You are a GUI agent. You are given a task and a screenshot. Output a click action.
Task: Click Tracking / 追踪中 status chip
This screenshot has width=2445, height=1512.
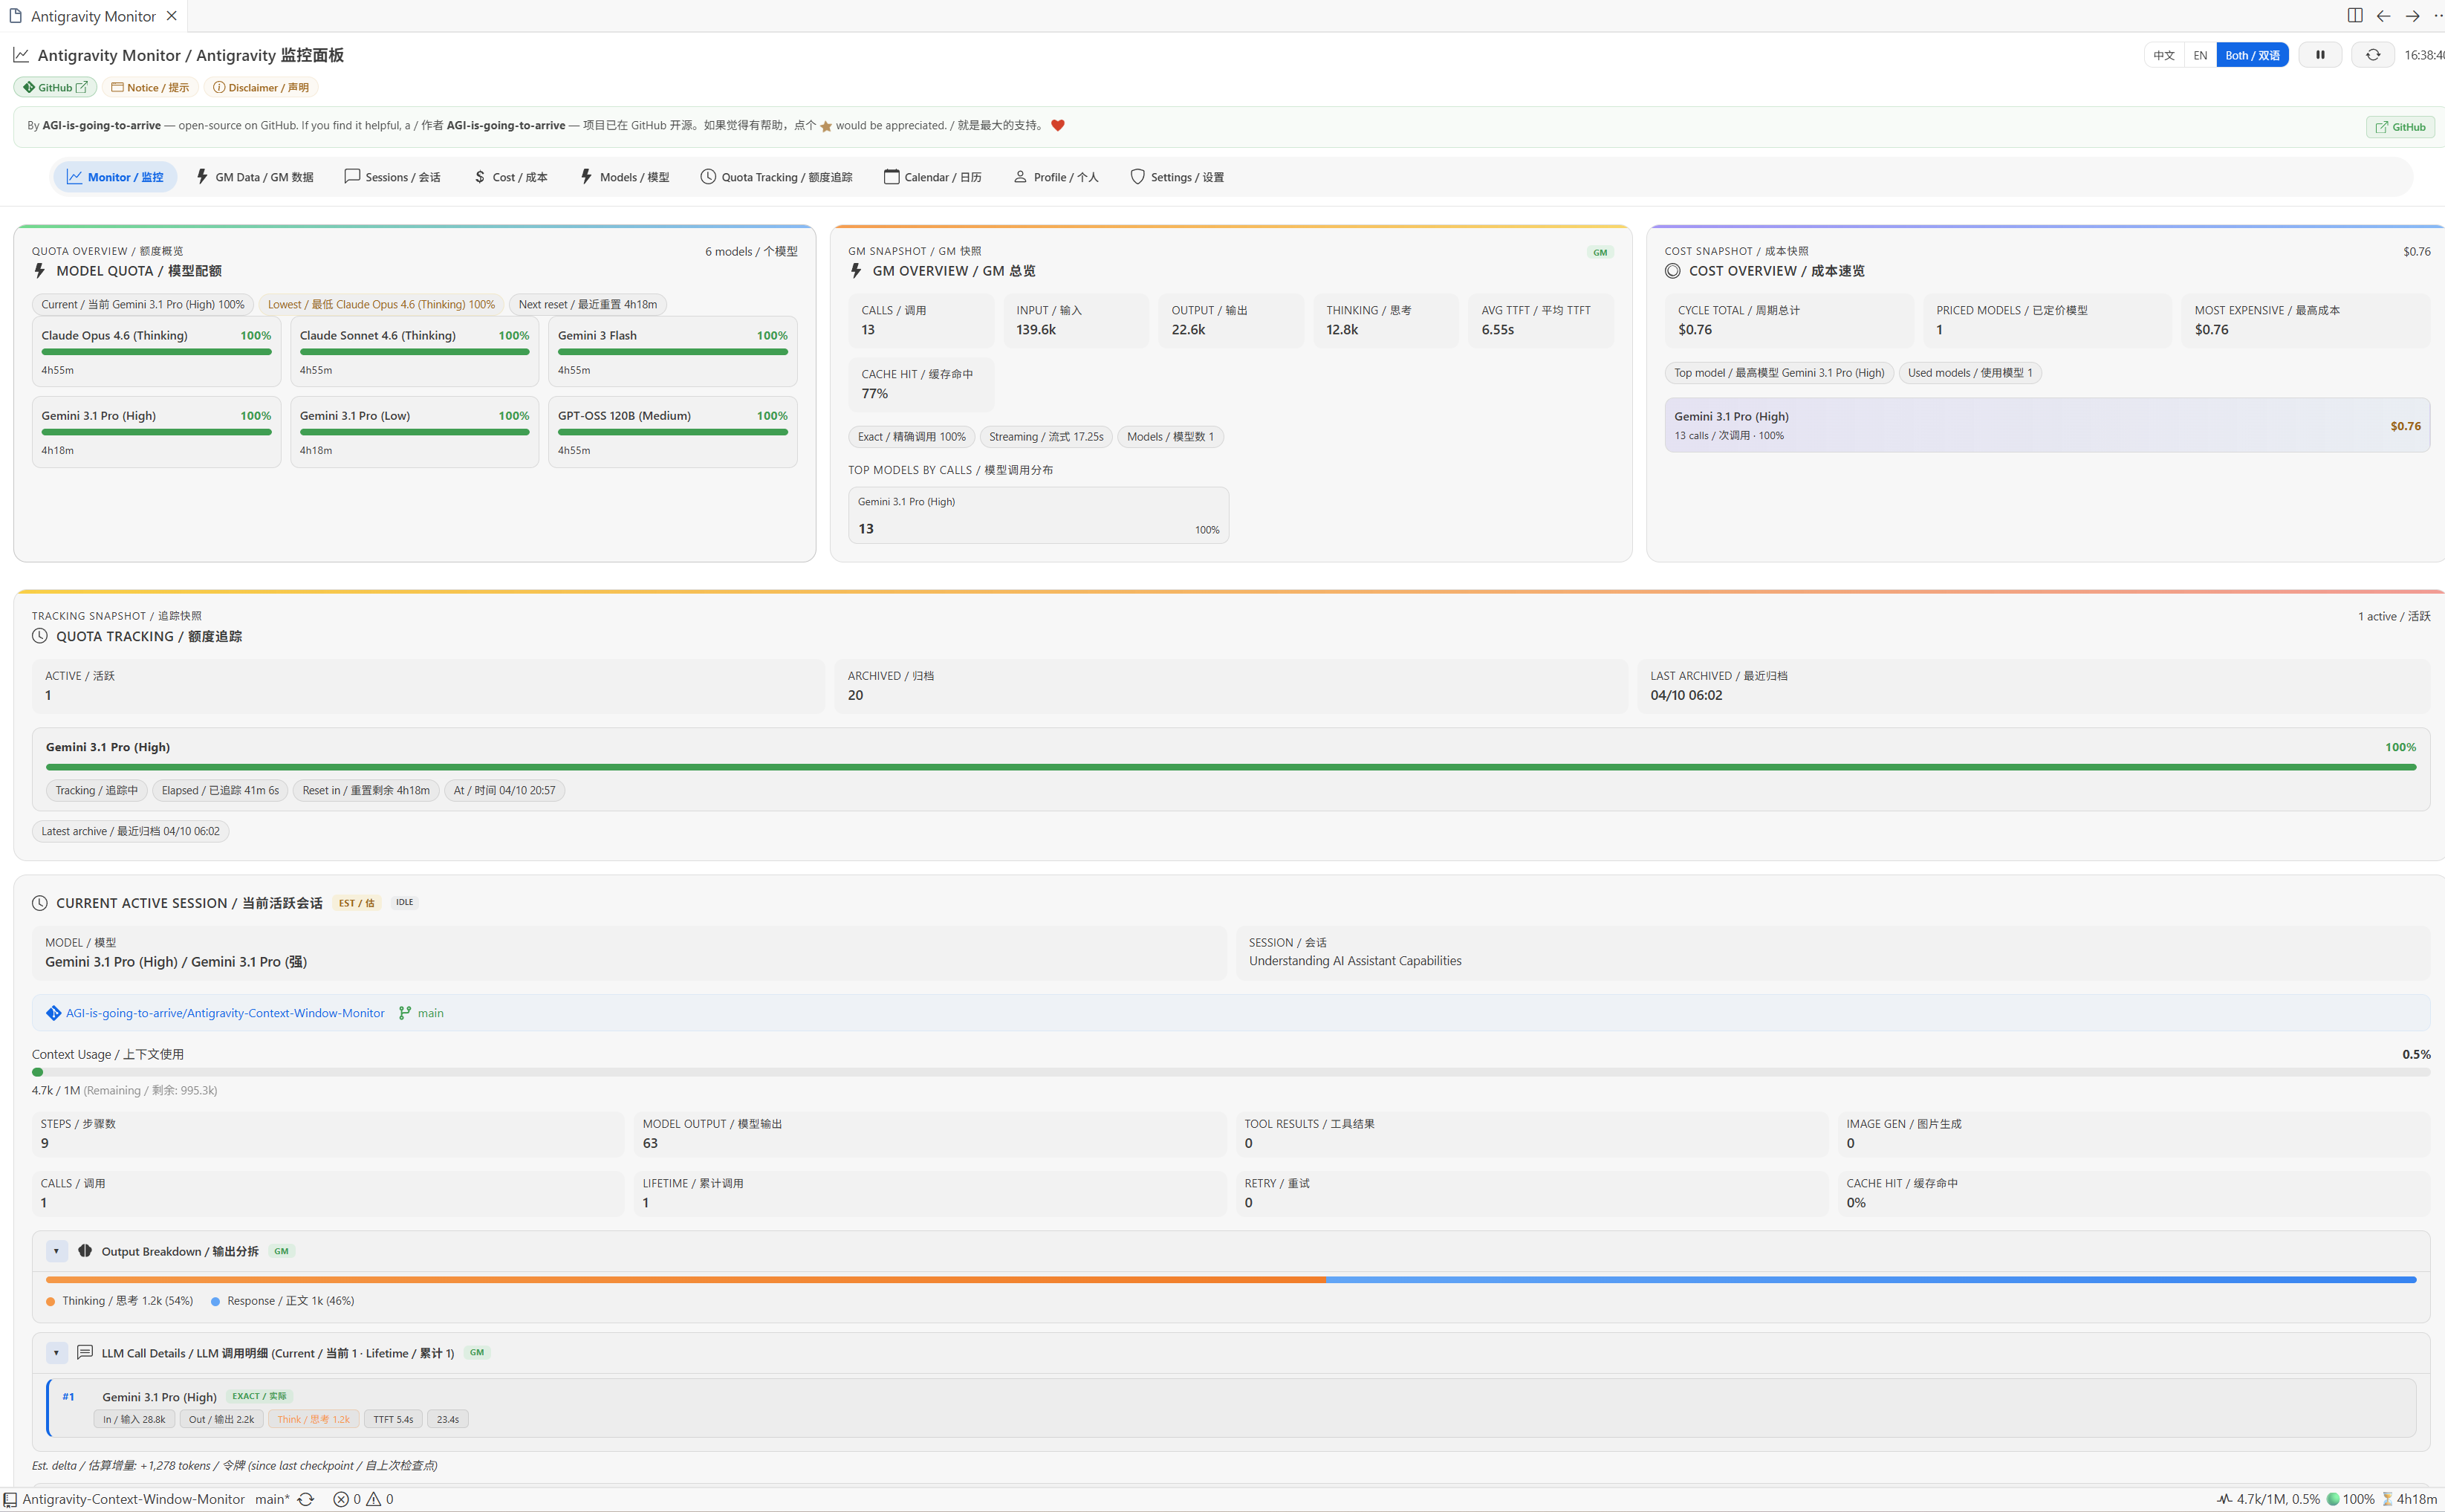[96, 790]
